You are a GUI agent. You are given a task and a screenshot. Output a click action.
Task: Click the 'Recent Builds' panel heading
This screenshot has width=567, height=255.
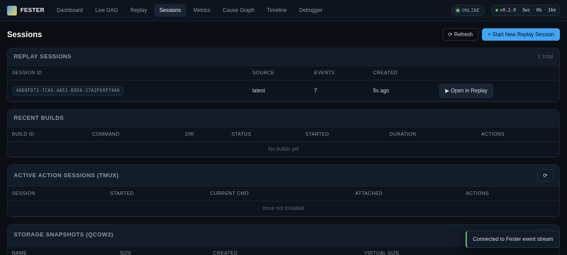39,118
